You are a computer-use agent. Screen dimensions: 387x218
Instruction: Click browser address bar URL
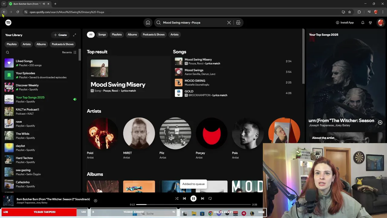point(67,12)
